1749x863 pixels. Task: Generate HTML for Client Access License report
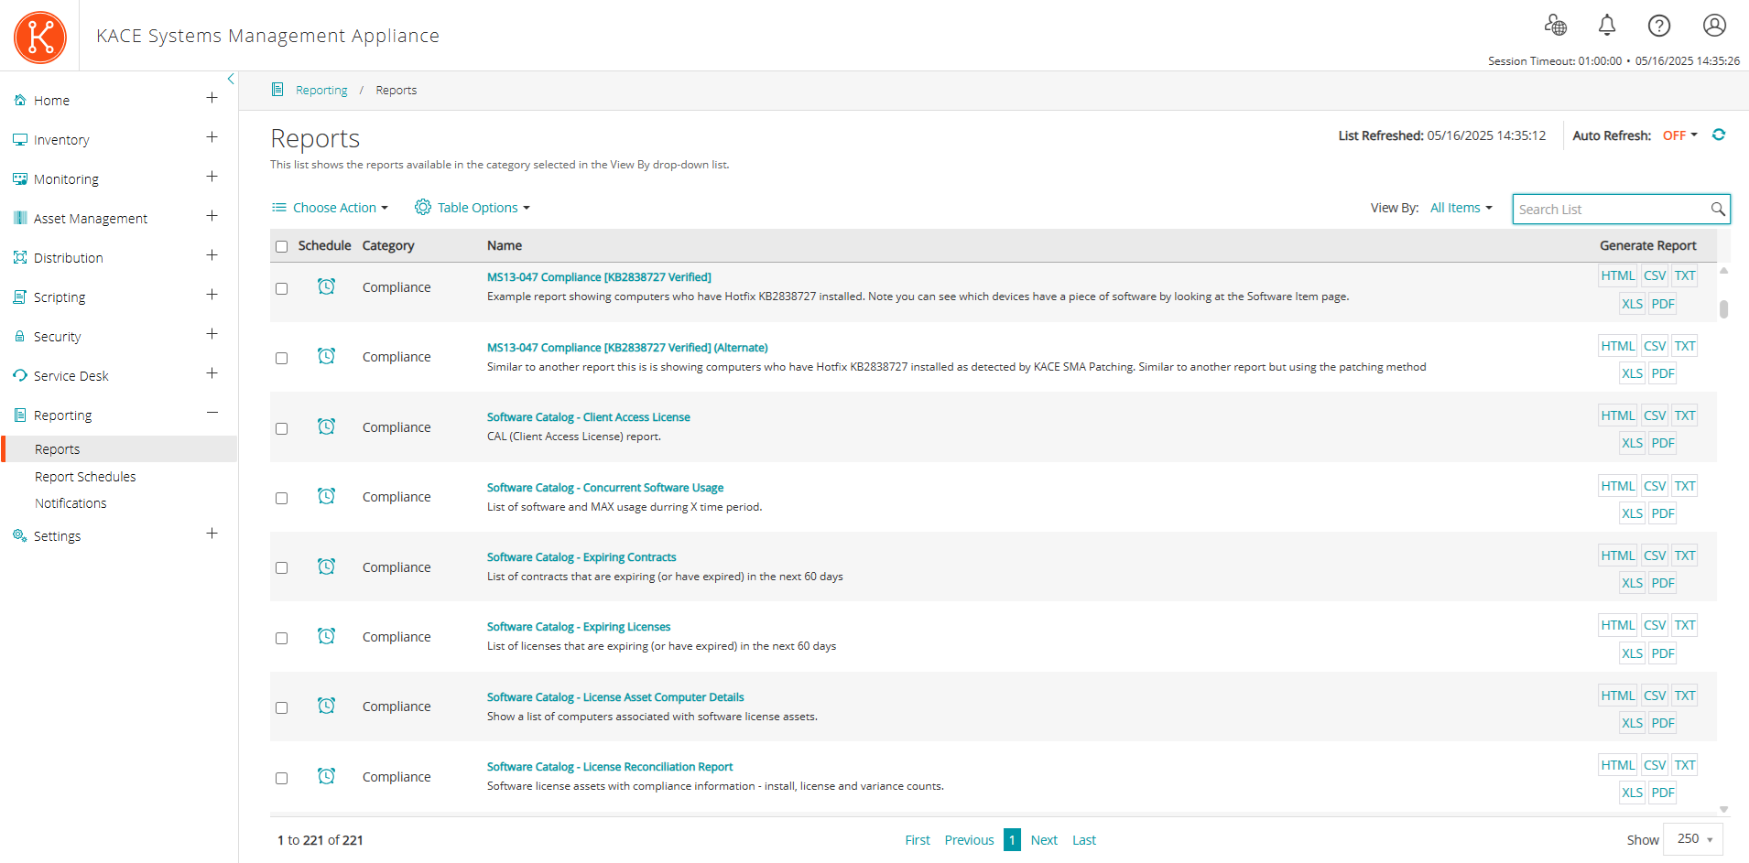[1617, 415]
